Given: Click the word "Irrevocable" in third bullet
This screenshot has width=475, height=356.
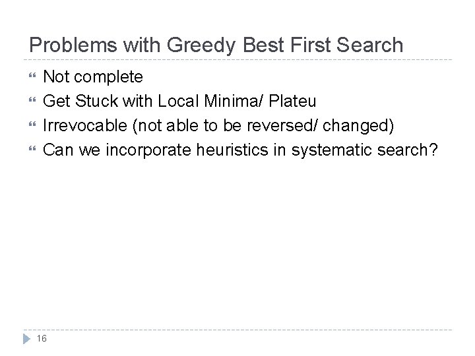Looking at the screenshot, I should point(85,125).
